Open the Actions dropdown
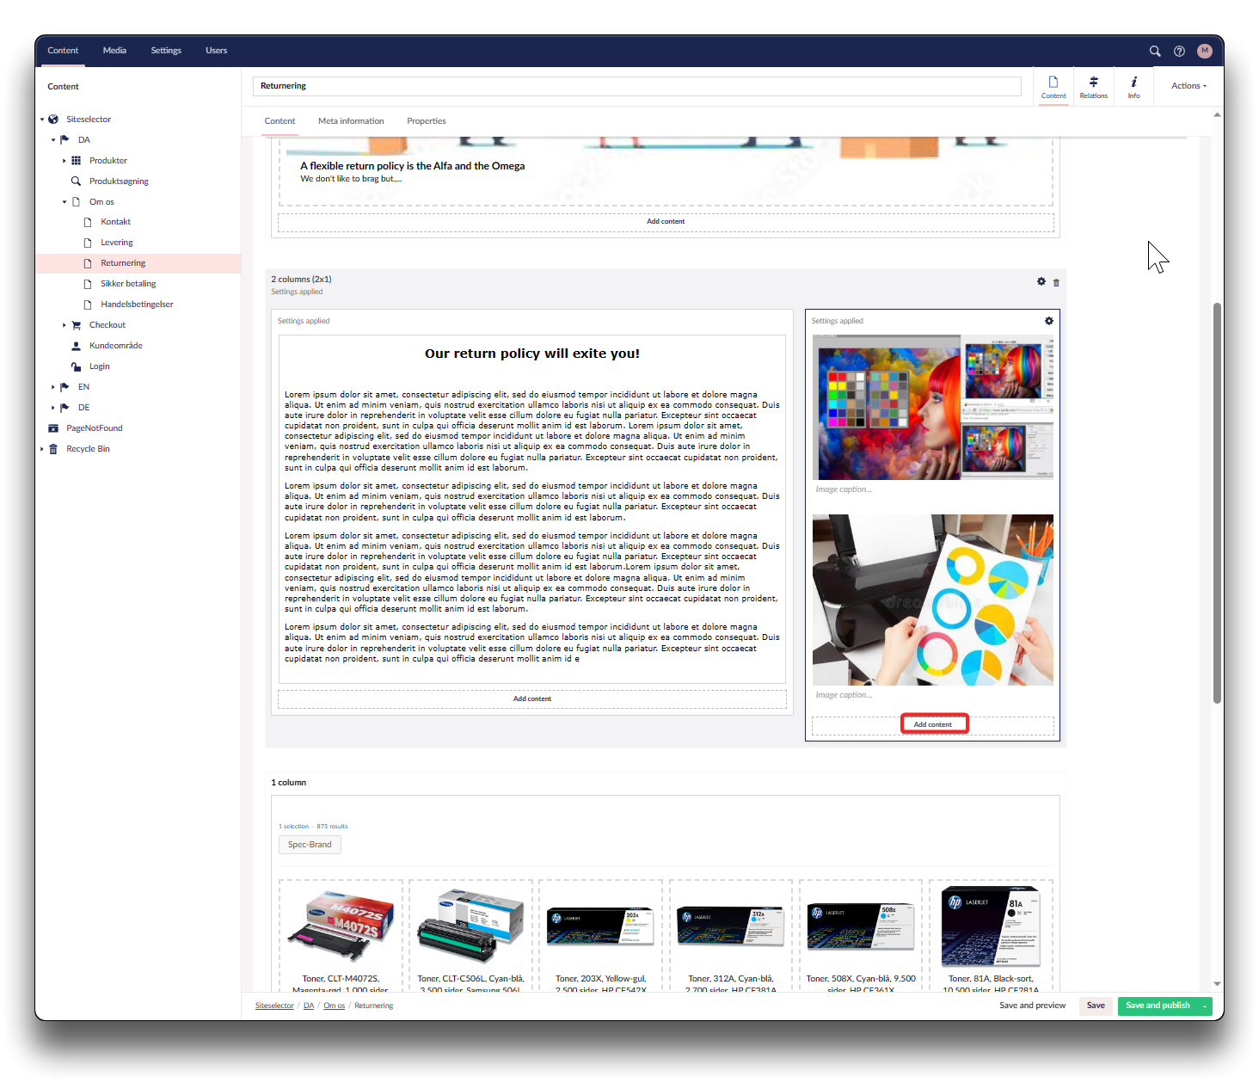1259x1083 pixels. coord(1188,86)
